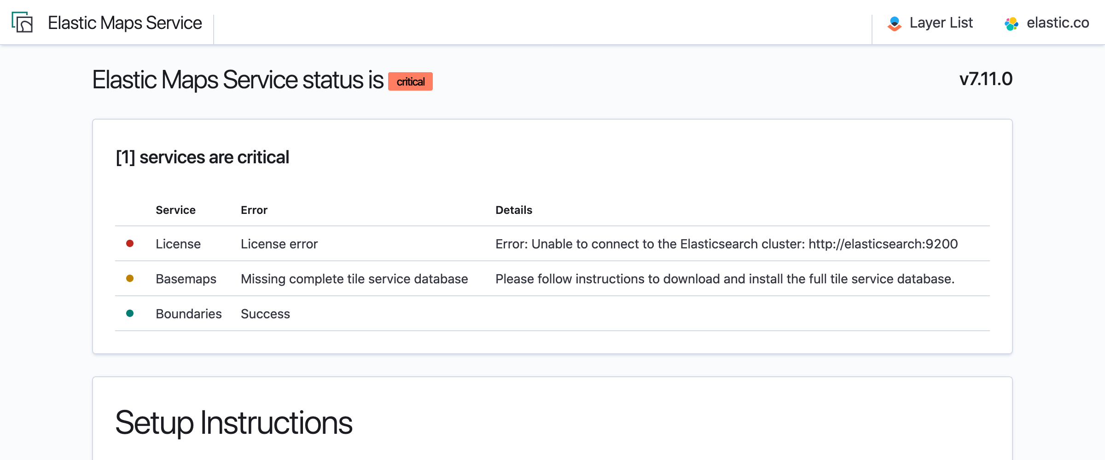Toggle the Basemaps warning indicator
1105x460 pixels.
coord(130,278)
